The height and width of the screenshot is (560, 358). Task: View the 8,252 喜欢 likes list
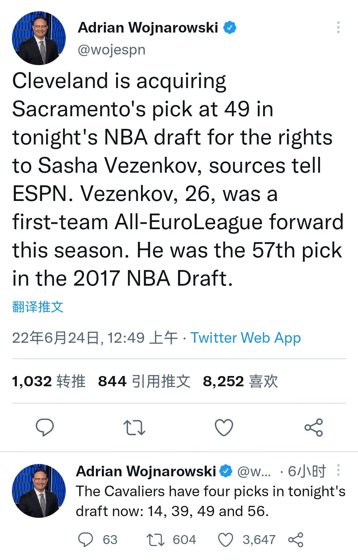click(x=240, y=381)
